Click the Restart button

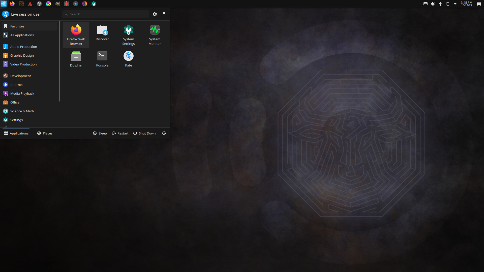[x=120, y=133]
